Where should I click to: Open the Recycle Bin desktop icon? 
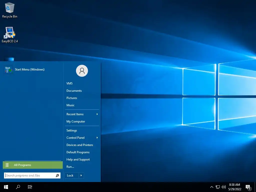point(10,10)
